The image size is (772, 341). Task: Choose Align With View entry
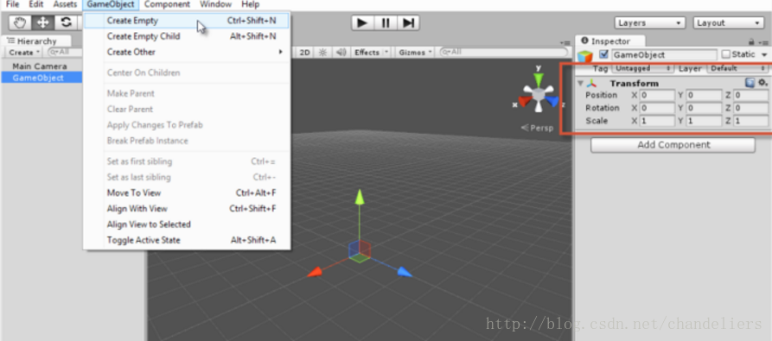(x=187, y=209)
